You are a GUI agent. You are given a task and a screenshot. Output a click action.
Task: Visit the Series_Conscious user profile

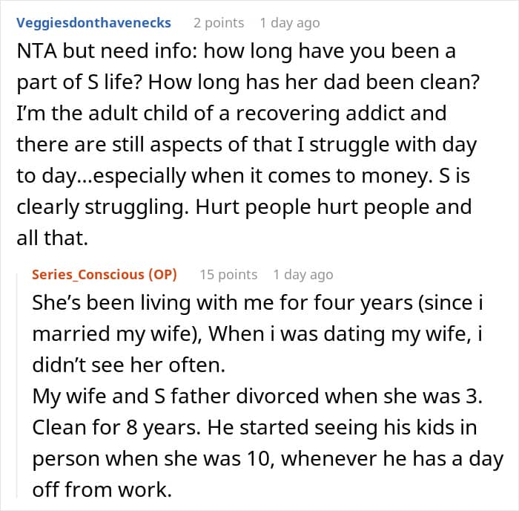coord(88,275)
